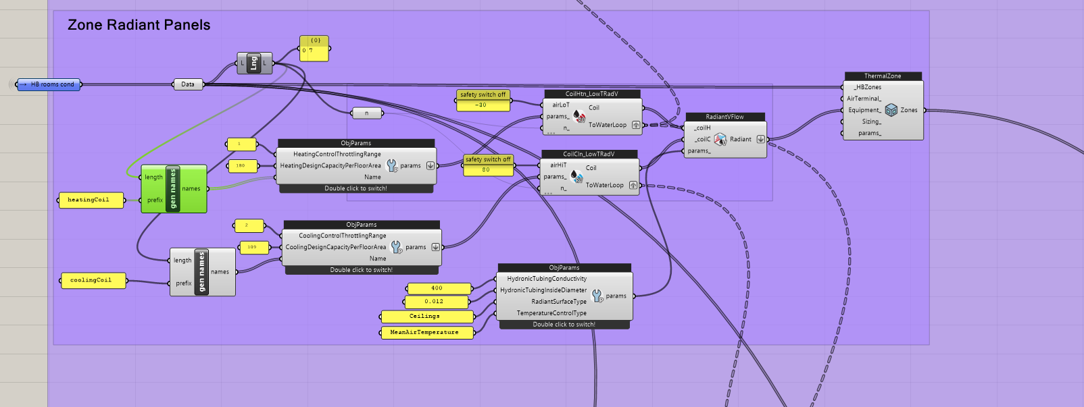Viewport: 1084px width, 407px height.
Task: Click the HydronicTubingInsideDiameter input
Action: [543, 290]
